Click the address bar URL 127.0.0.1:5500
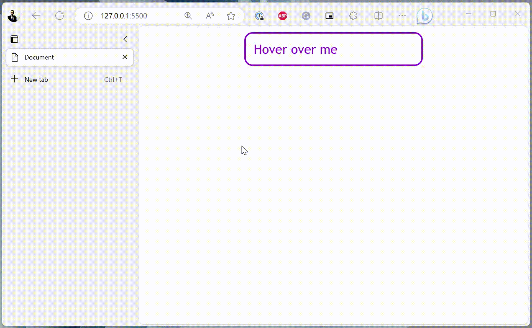The image size is (532, 328). 124,16
